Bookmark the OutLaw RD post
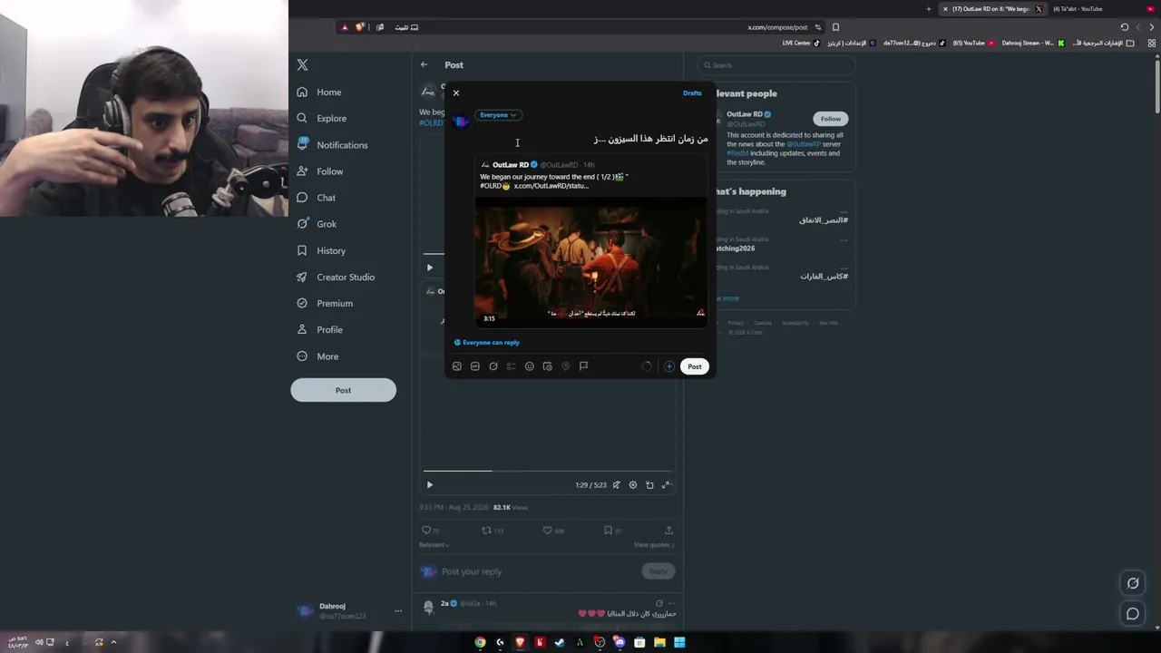 pyautogui.click(x=608, y=531)
